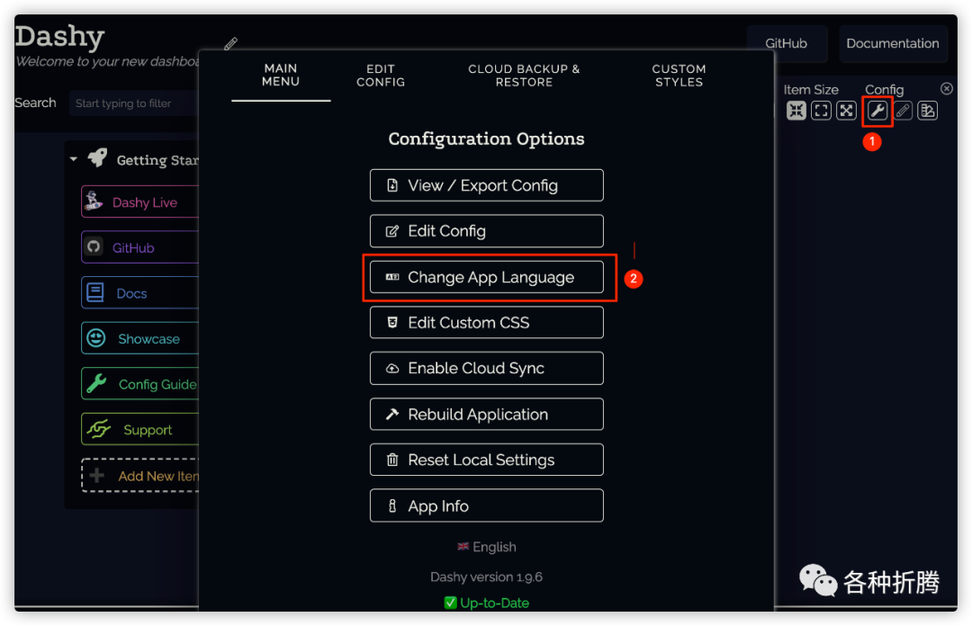Click the GitHub button in header

(x=786, y=43)
